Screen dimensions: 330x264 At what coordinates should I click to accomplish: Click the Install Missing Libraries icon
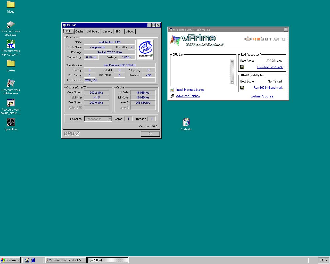click(172, 90)
